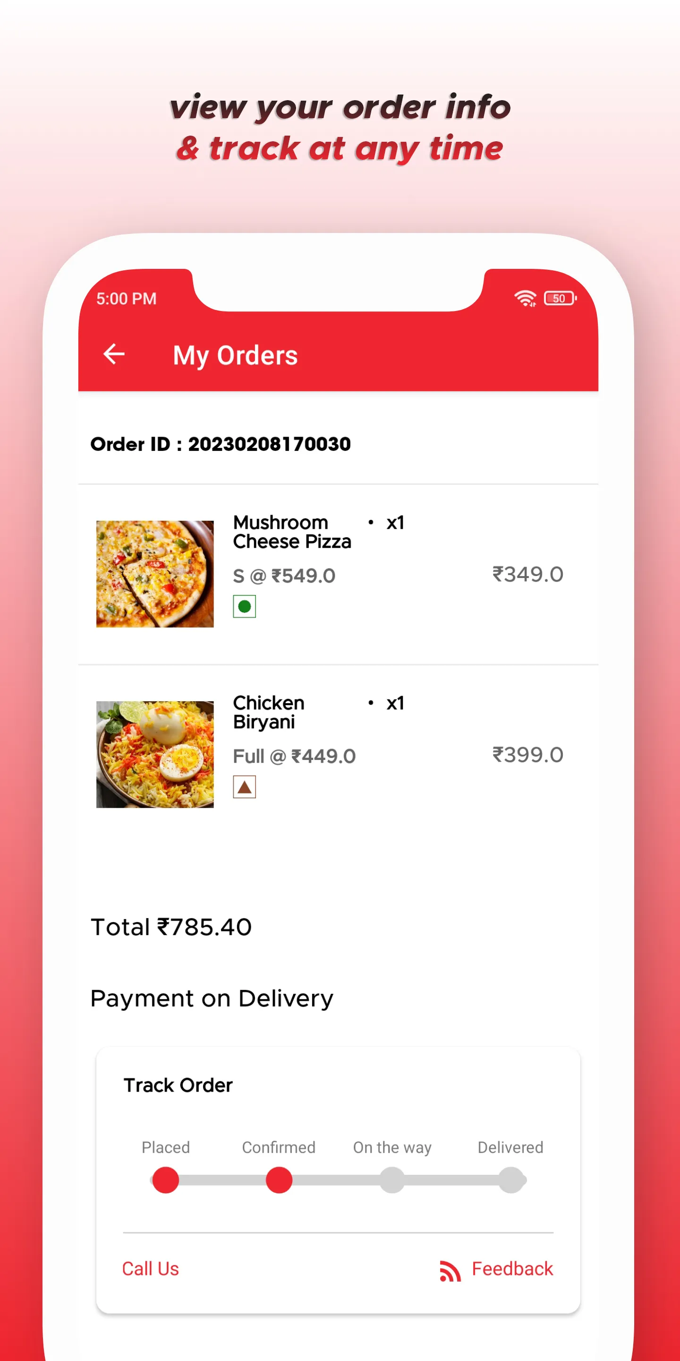This screenshot has width=680, height=1361.
Task: Open the Chicken Biryani photo
Action: [x=155, y=754]
